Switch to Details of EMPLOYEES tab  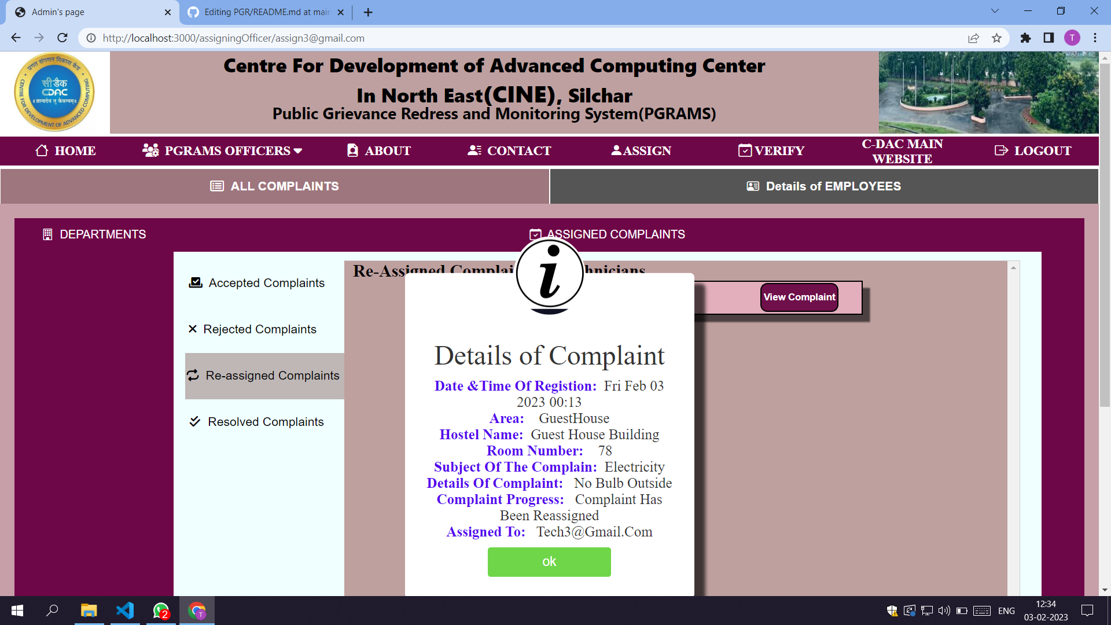click(x=823, y=186)
